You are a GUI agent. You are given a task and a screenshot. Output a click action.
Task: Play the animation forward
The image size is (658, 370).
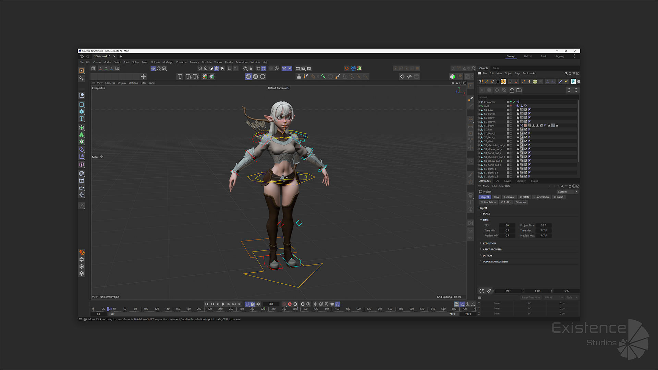[x=223, y=304]
